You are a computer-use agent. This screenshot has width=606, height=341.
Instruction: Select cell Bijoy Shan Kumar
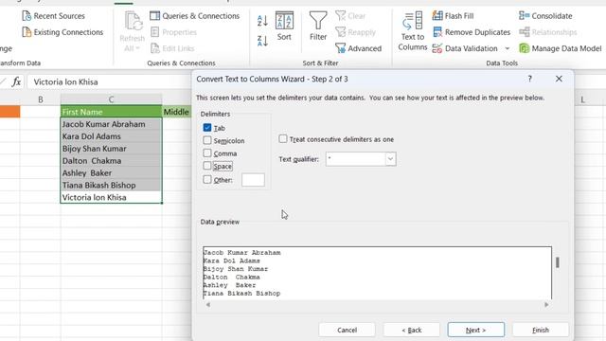[111, 149]
